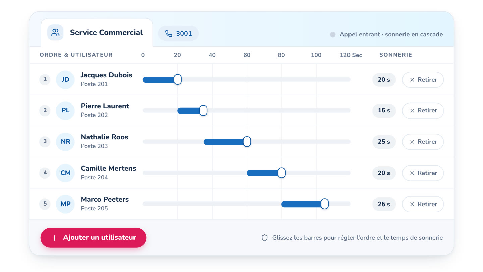Click Camille Mertens's blue ring bar
The width and height of the screenshot is (483, 272).
point(264,173)
